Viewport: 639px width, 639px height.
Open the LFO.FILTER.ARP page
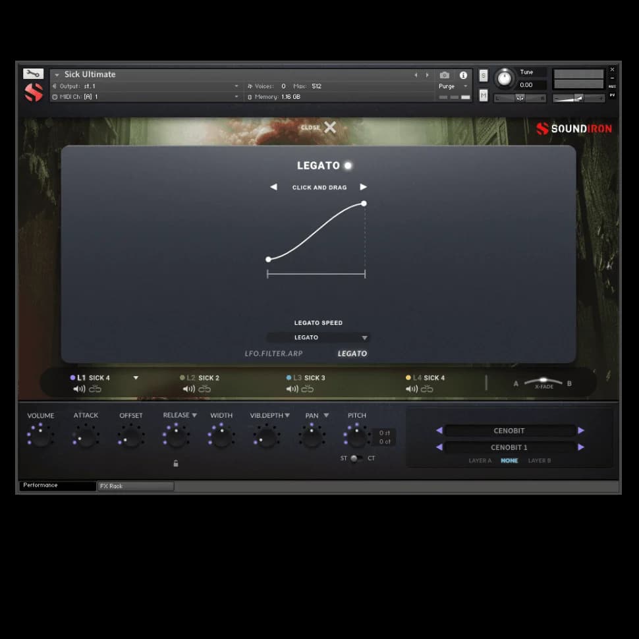pos(273,354)
